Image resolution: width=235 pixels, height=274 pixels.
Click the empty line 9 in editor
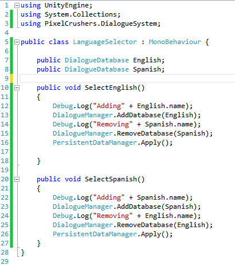pos(127,78)
